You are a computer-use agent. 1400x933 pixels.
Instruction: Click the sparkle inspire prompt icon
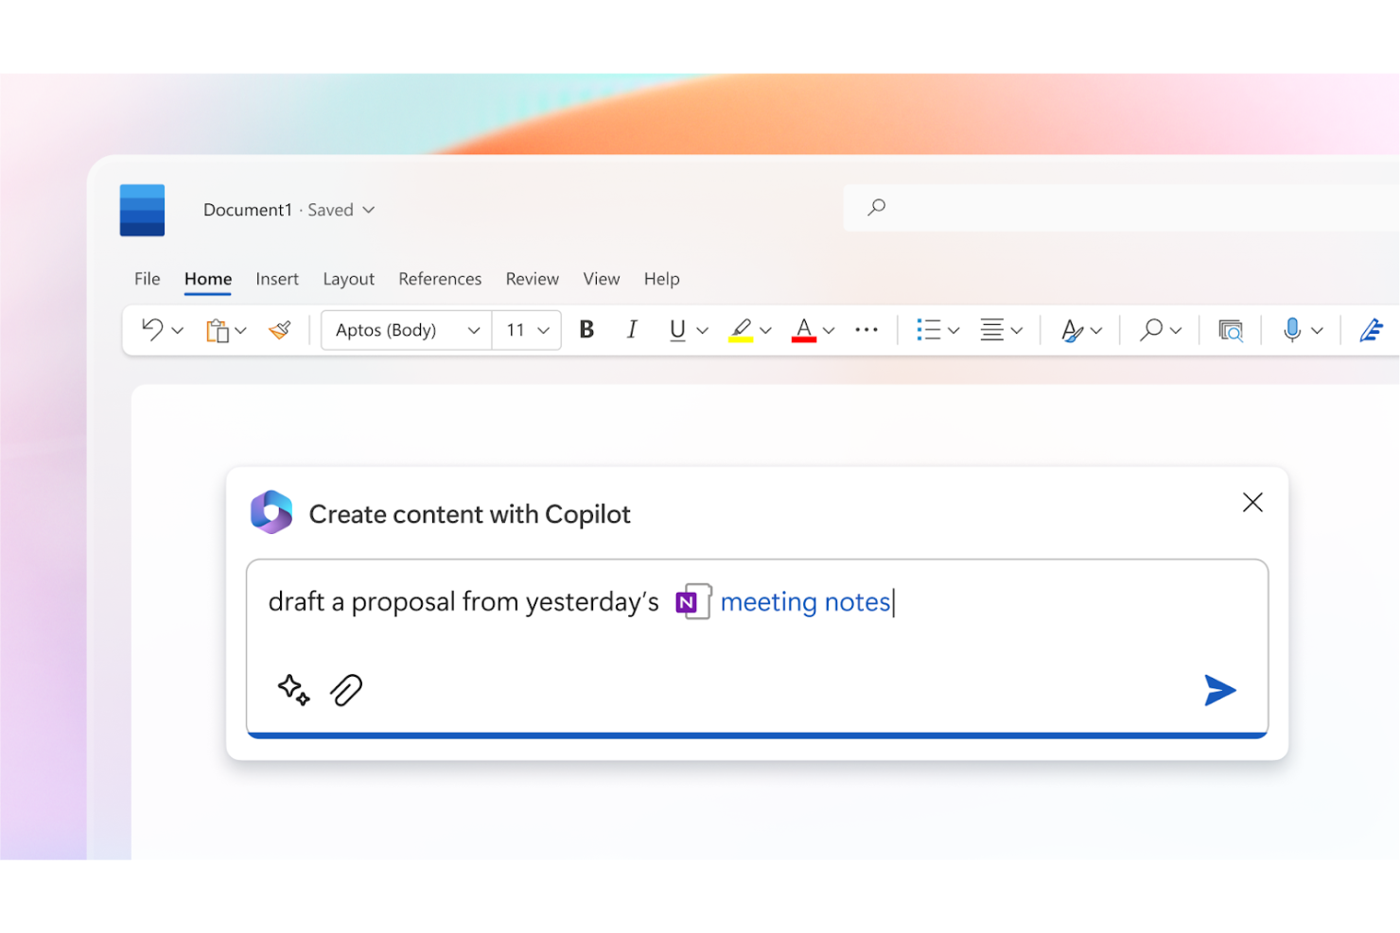tap(293, 690)
